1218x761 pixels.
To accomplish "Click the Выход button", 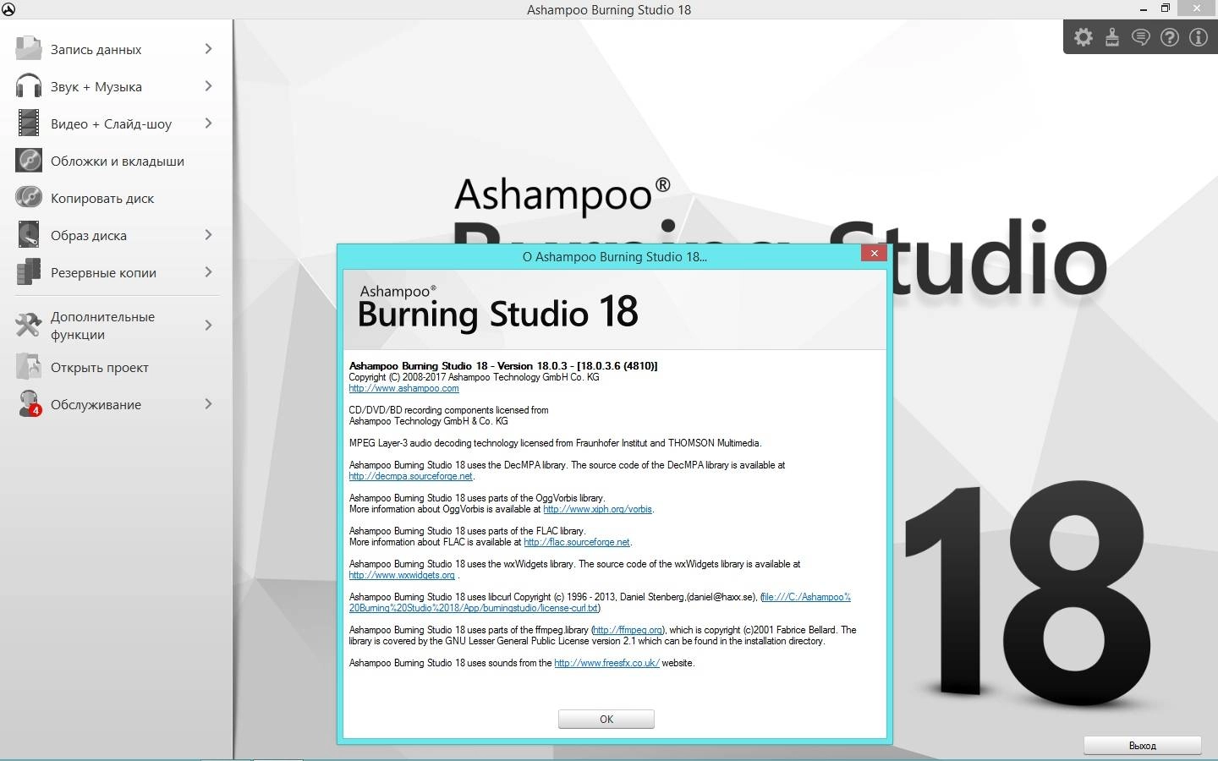I will pyautogui.click(x=1142, y=745).
